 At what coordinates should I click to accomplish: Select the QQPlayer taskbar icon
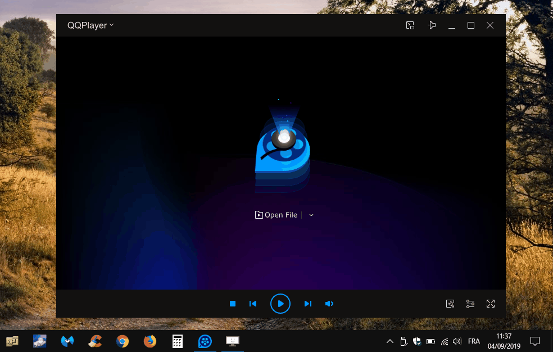click(205, 341)
